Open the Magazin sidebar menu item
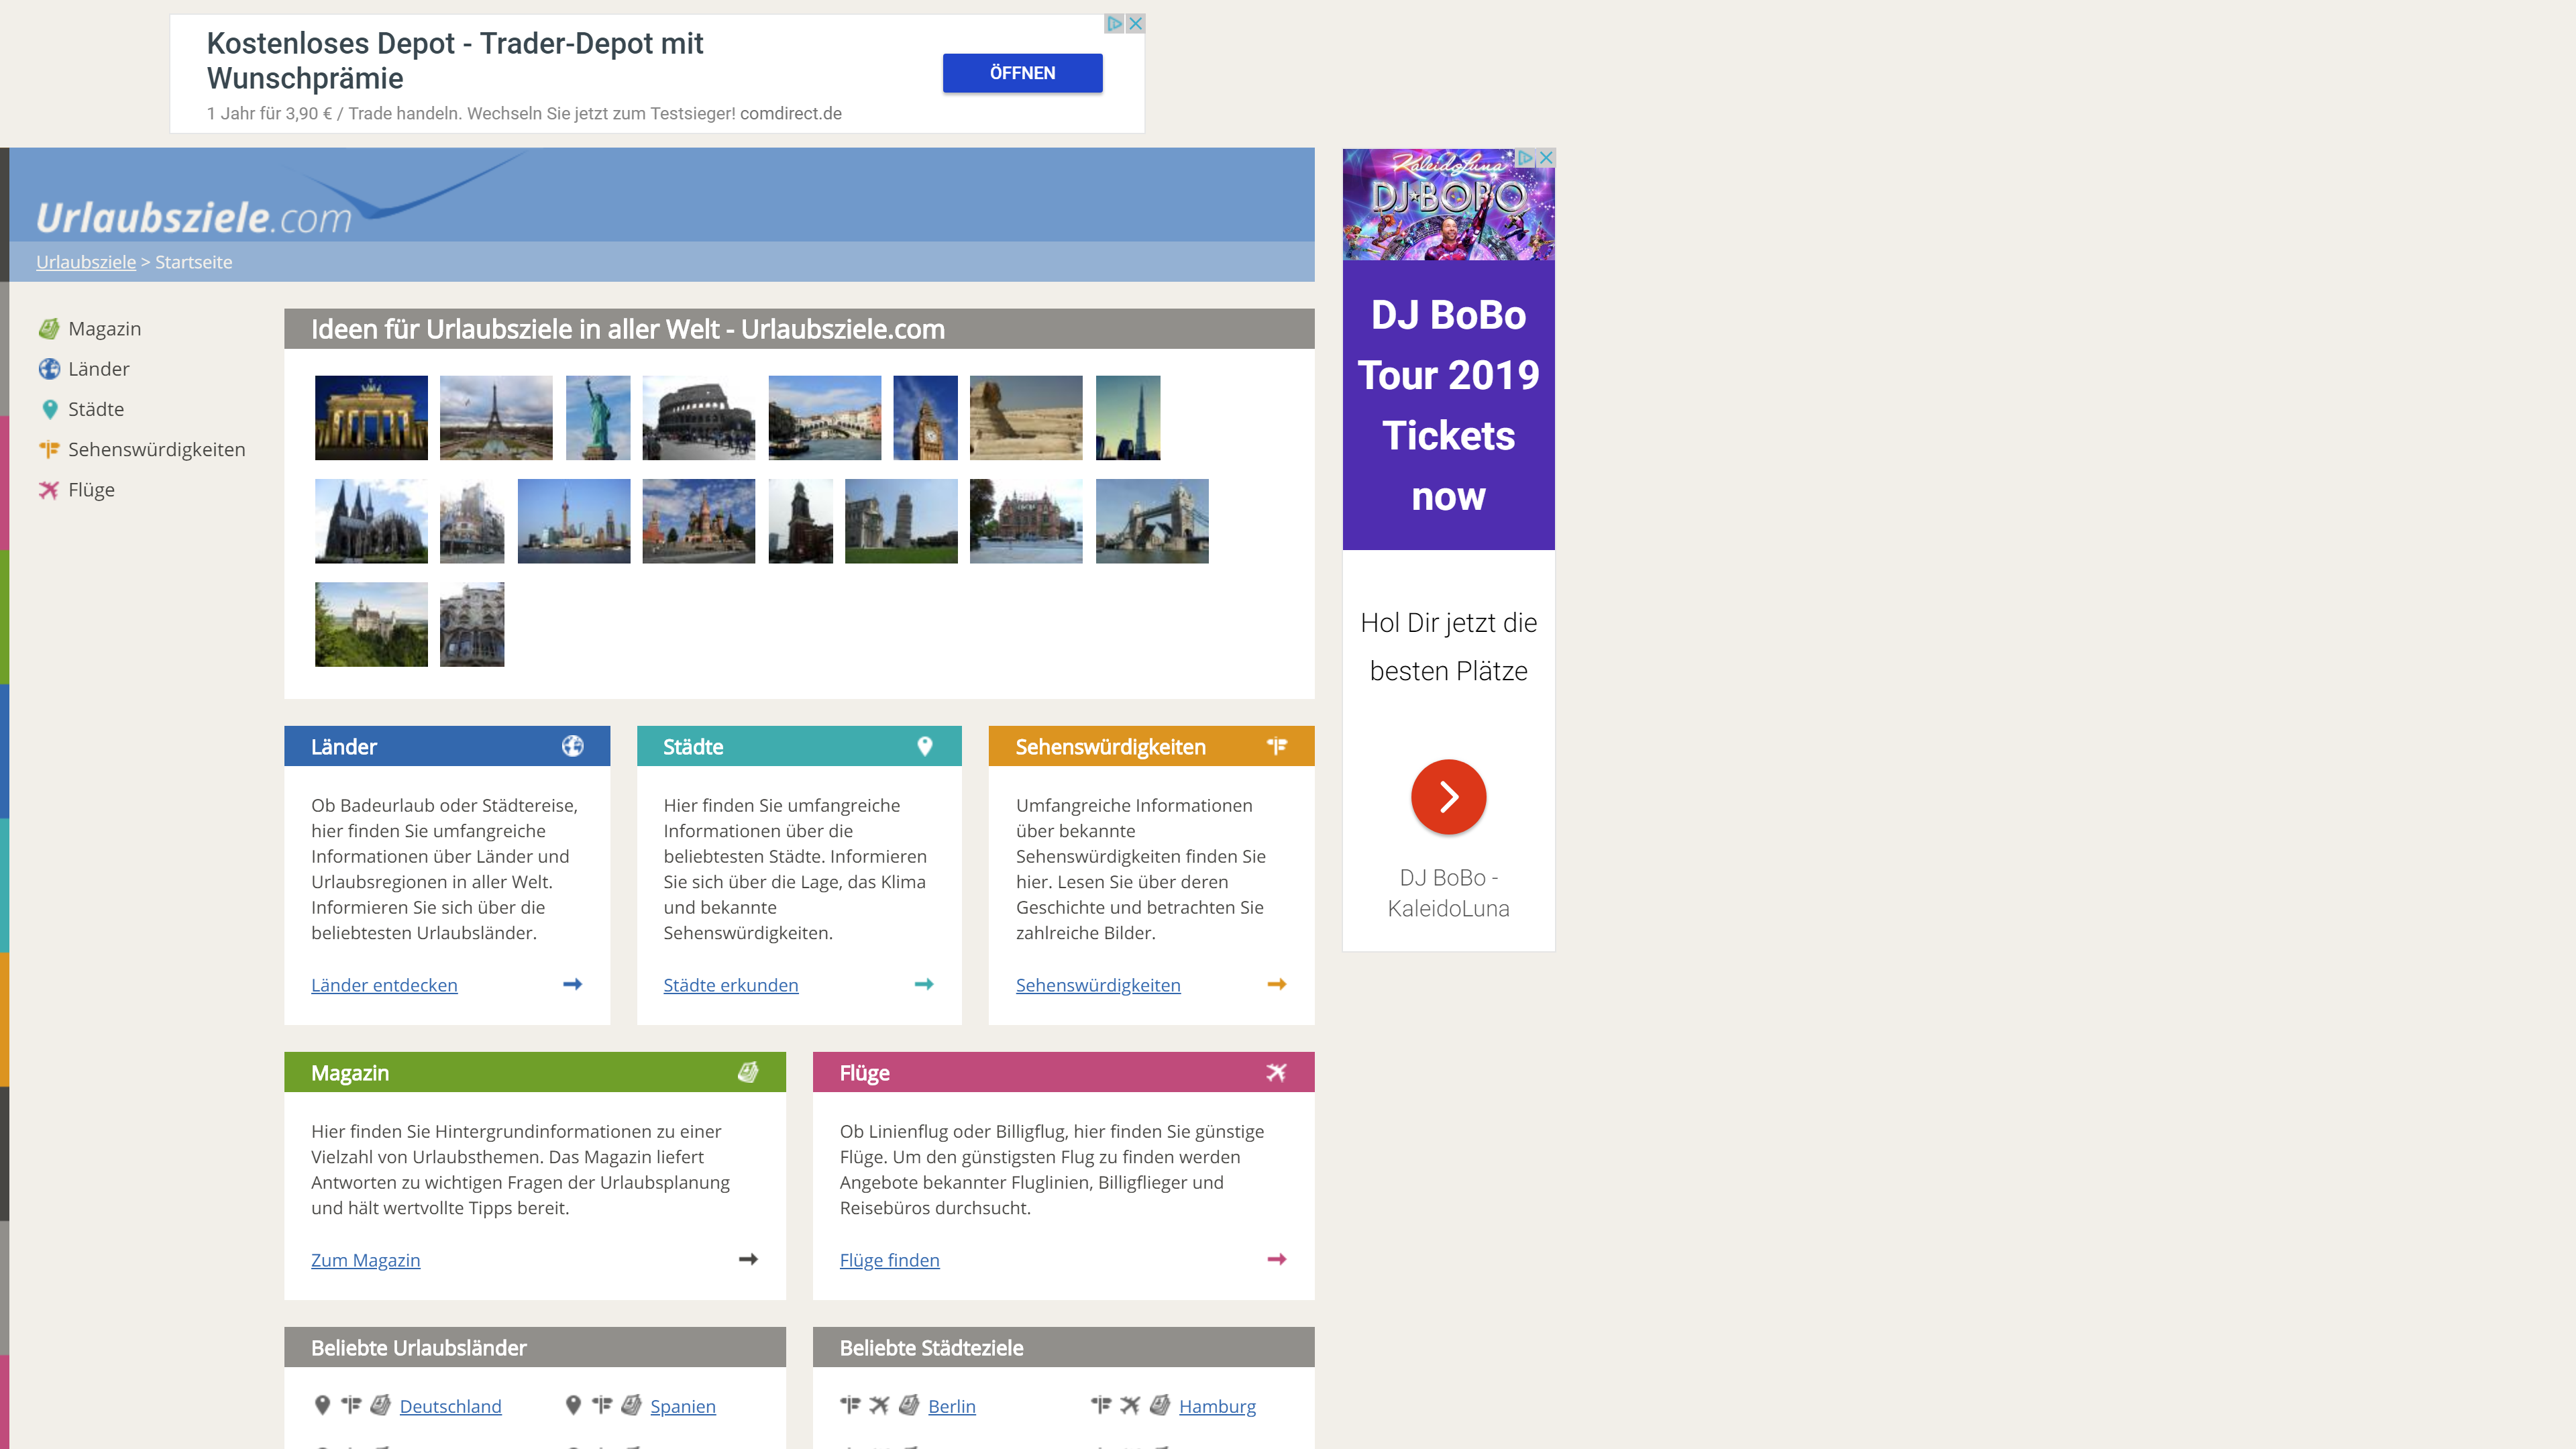The height and width of the screenshot is (1449, 2576). tap(104, 329)
